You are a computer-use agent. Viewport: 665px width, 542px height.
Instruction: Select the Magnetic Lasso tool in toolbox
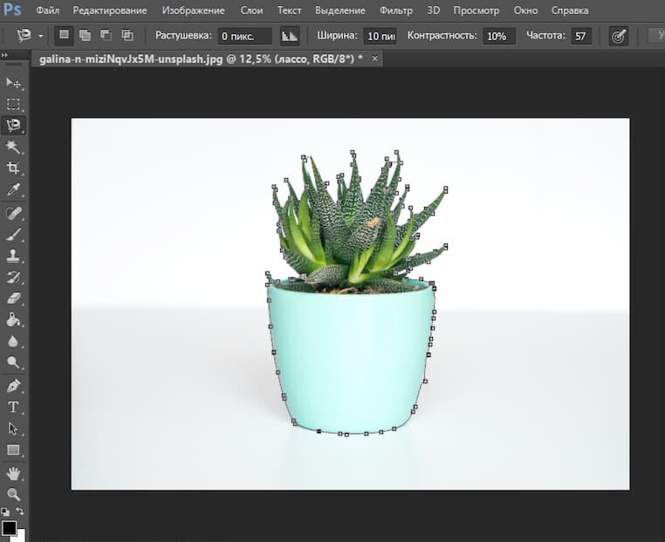(13, 125)
